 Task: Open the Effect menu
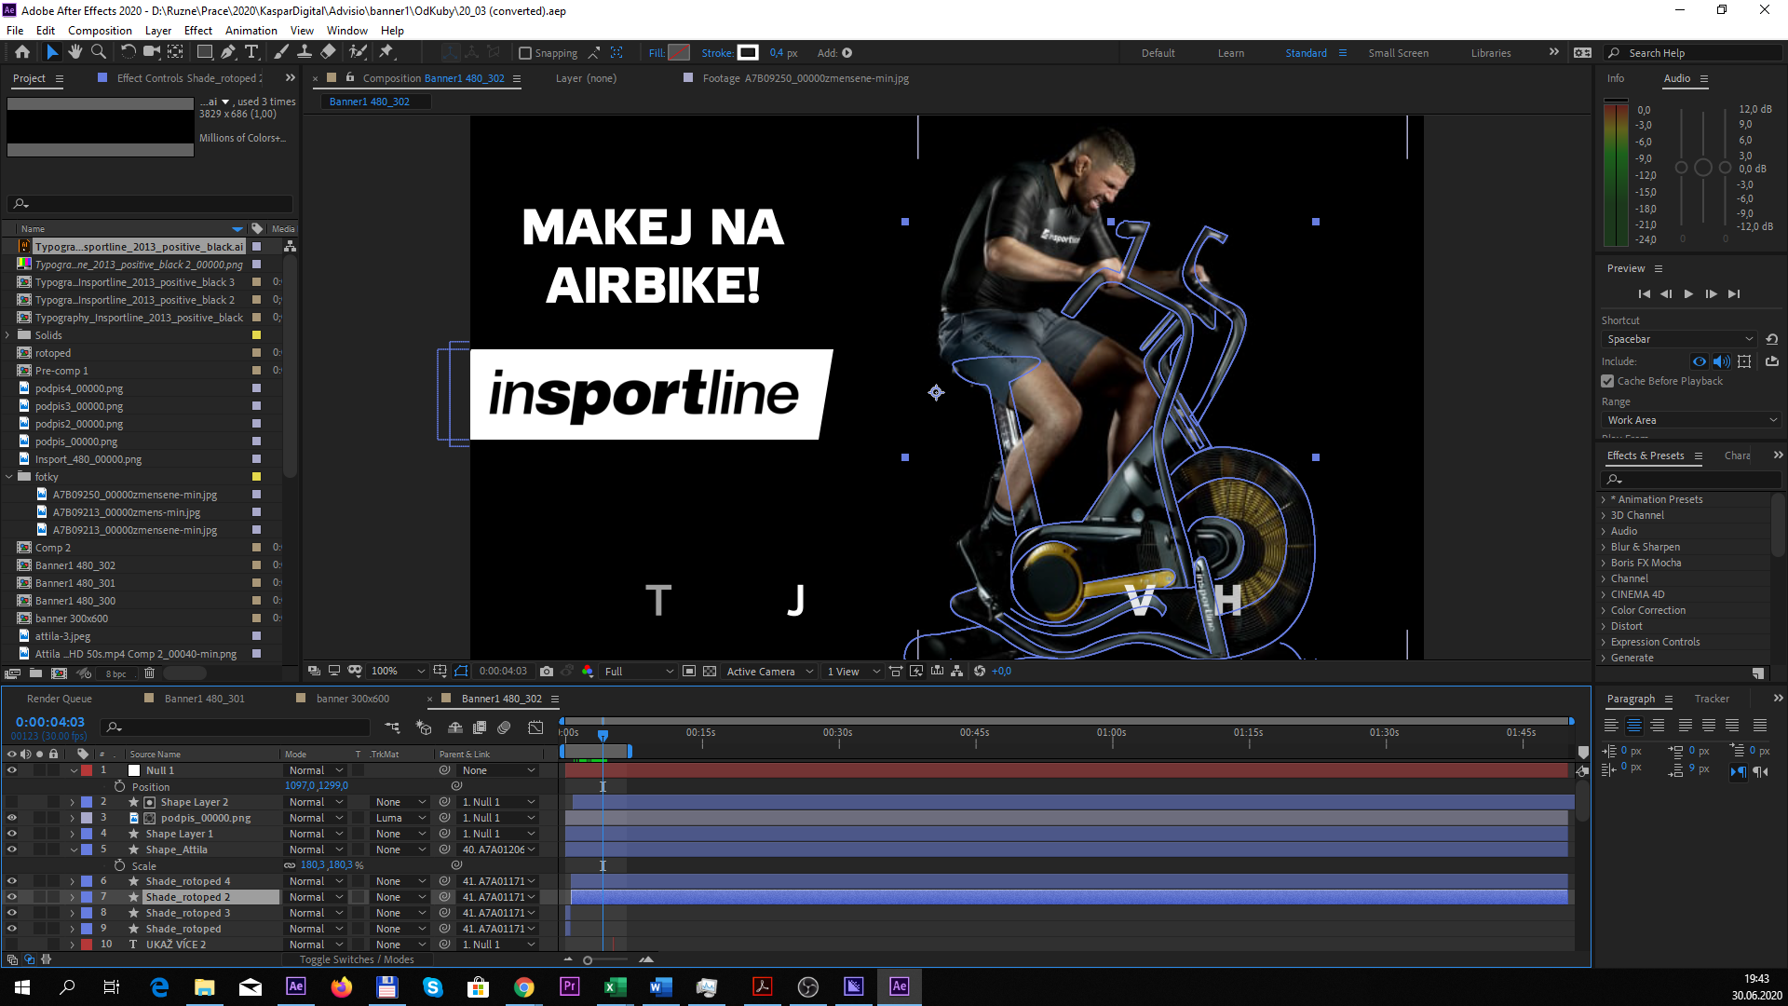point(198,31)
